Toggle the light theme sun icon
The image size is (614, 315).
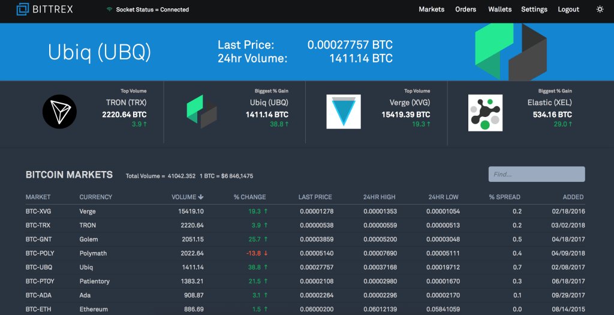pyautogui.click(x=600, y=9)
